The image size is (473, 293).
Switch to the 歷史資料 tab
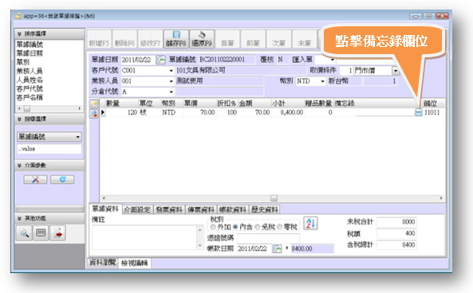click(x=265, y=209)
